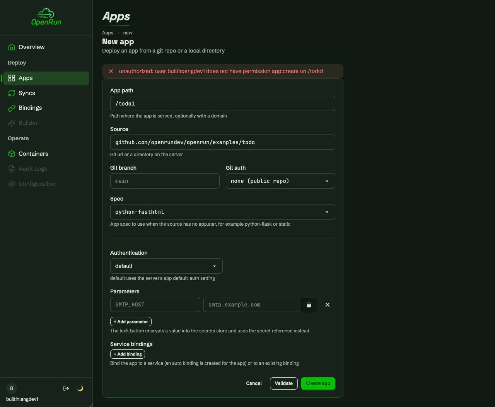Click the Bindings link icon
Screen dimensions: 495x407
pyautogui.click(x=12, y=108)
